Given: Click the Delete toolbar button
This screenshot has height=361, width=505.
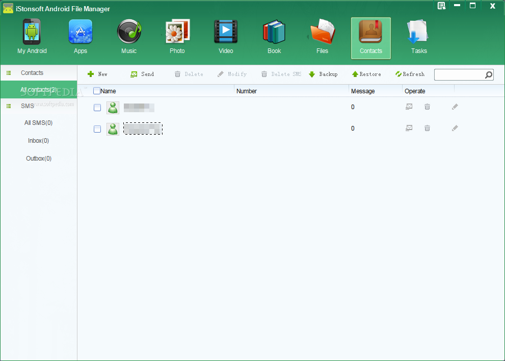Looking at the screenshot, I should tap(189, 74).
